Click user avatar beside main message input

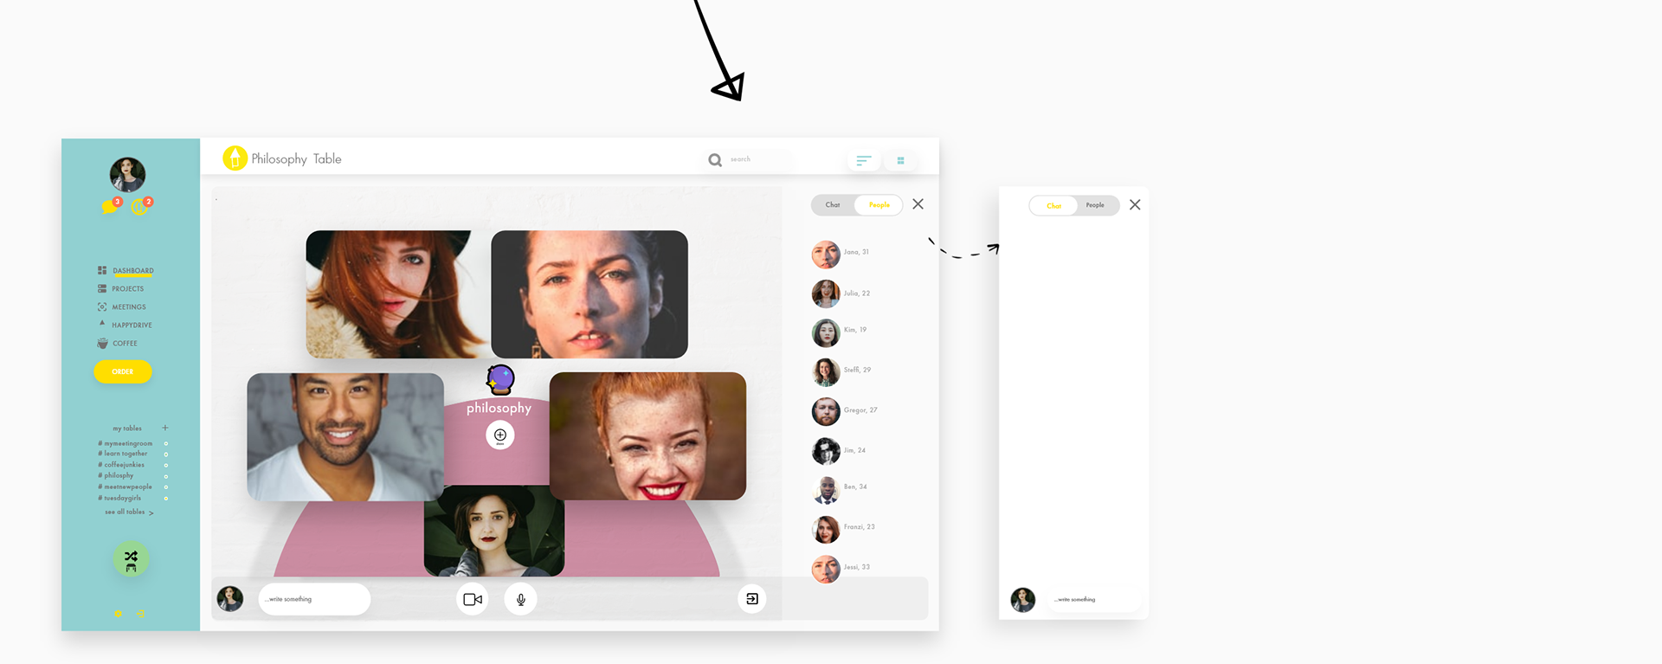(229, 599)
